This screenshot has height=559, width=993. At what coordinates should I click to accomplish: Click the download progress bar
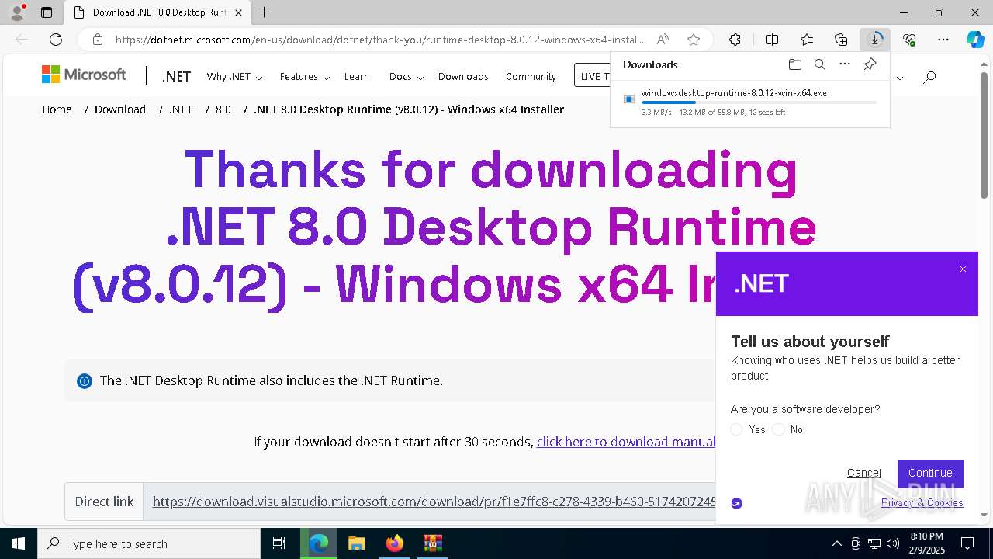[759, 102]
